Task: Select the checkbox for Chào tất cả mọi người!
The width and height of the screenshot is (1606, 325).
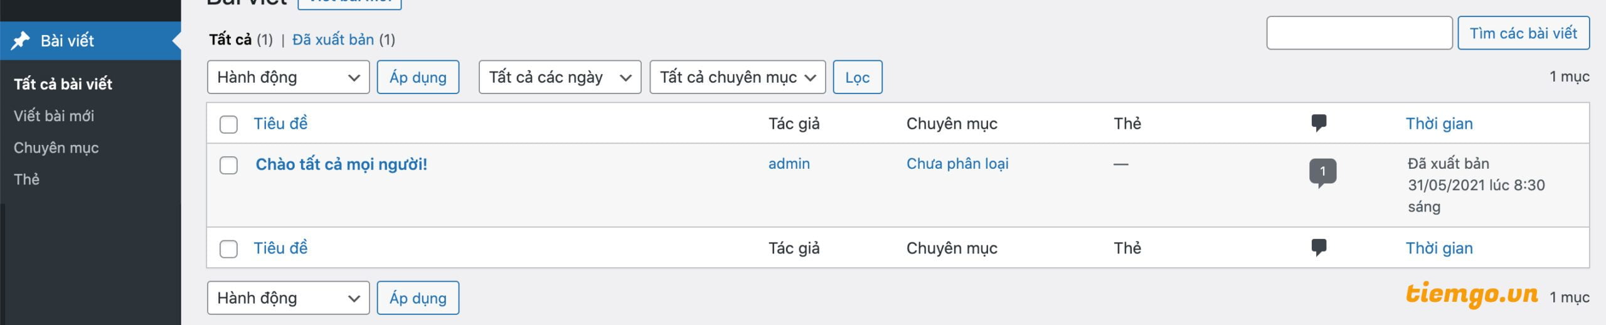Action: 228,166
